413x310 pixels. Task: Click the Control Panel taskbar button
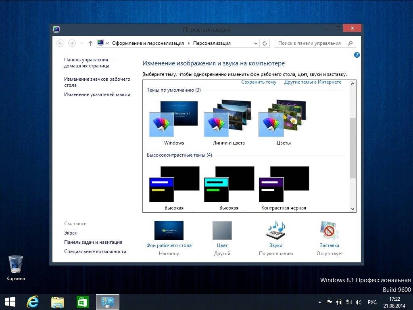(107, 302)
